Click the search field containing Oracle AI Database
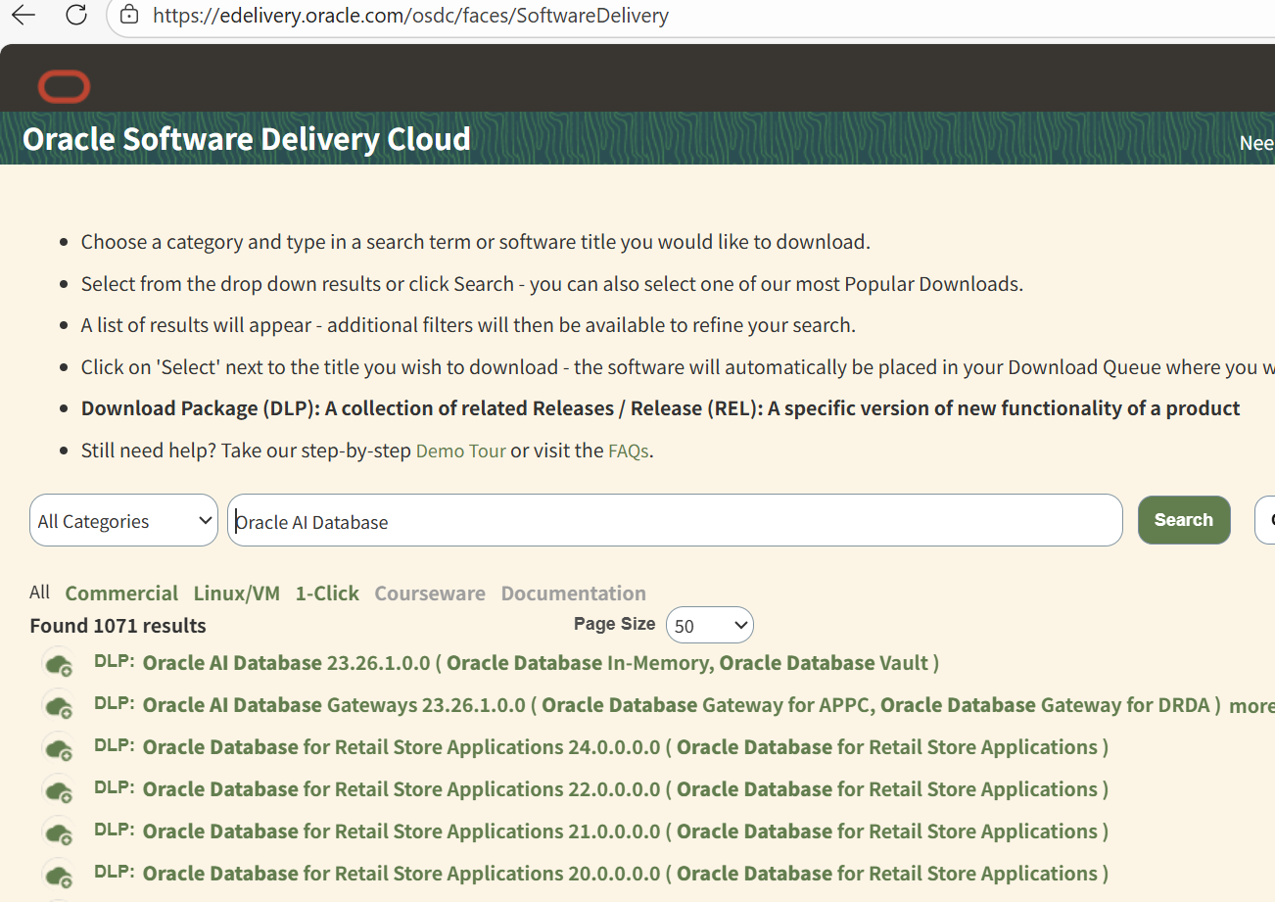This screenshot has height=902, width=1275. tap(675, 520)
